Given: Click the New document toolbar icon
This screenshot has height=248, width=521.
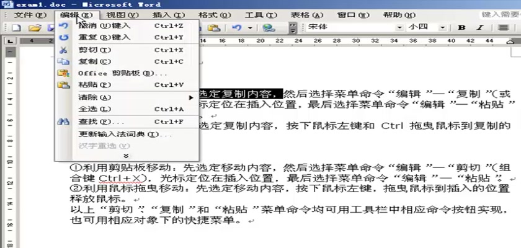Looking at the screenshot, I should pos(16,28).
